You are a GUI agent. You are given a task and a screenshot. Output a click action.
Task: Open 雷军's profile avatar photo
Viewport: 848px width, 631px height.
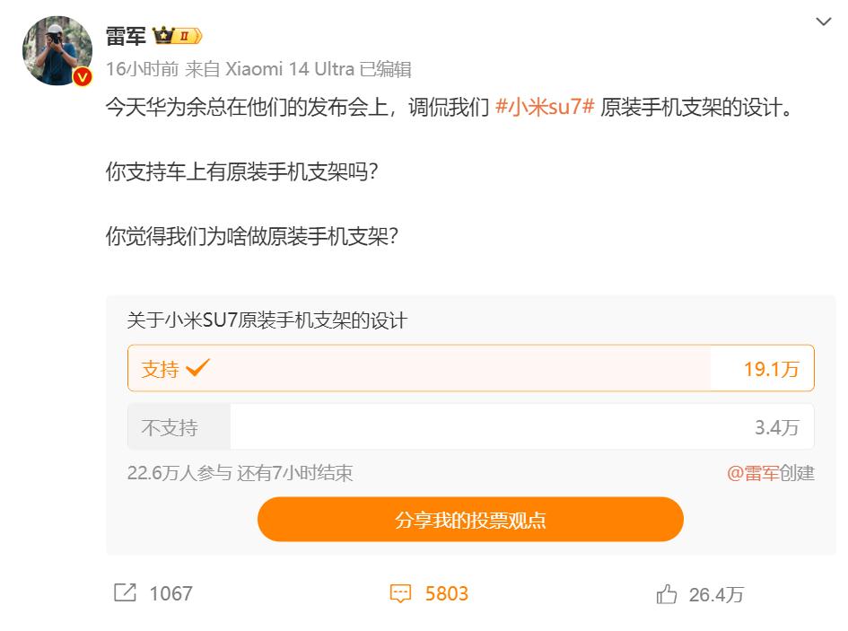click(57, 50)
